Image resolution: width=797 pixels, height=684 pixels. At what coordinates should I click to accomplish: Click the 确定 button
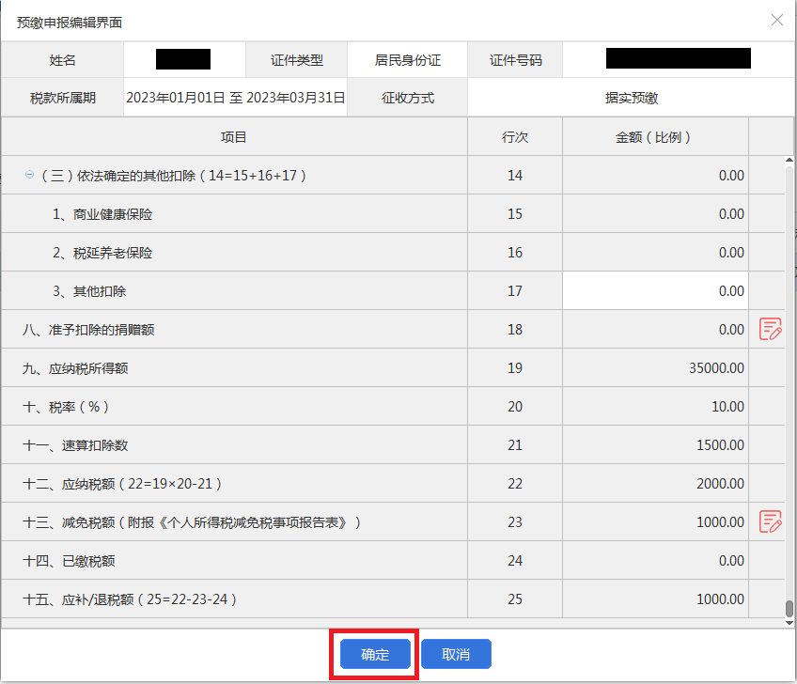coord(375,654)
